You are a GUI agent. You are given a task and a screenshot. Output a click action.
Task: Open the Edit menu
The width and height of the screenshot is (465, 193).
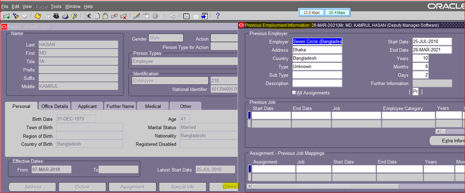(x=16, y=7)
